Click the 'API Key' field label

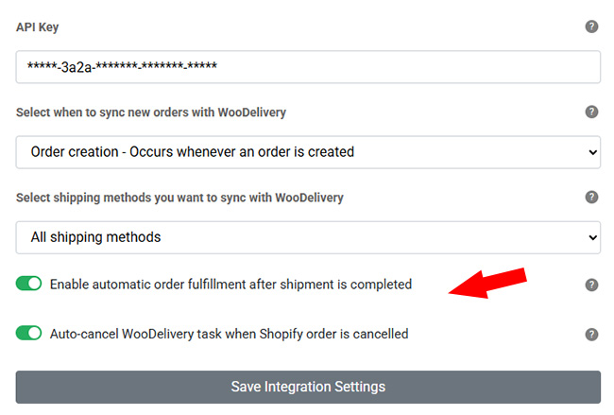(38, 28)
